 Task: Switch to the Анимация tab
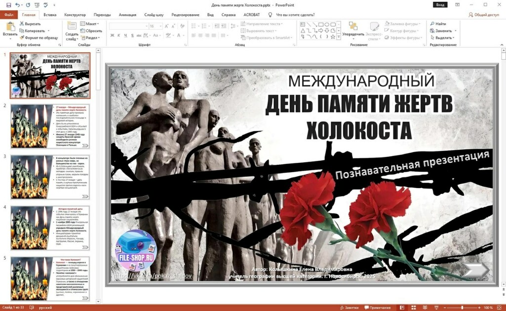point(127,15)
